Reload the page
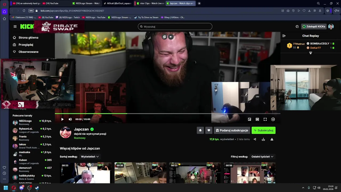 tap(24, 11)
